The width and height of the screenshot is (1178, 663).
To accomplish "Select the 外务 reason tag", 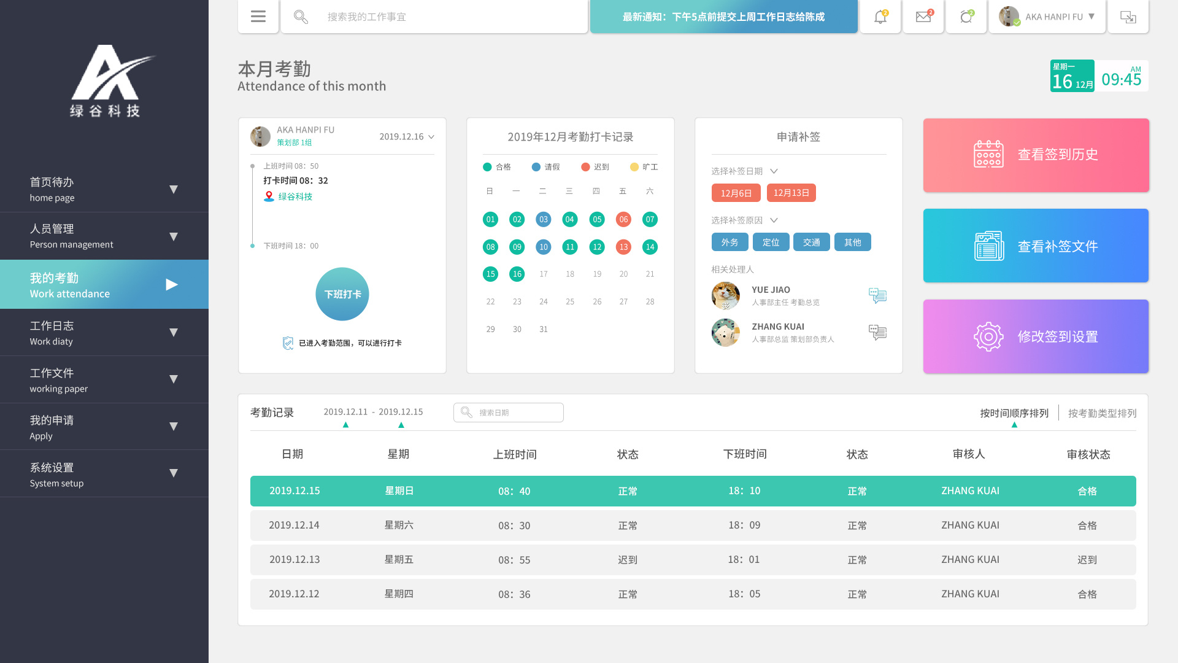I will tap(730, 242).
